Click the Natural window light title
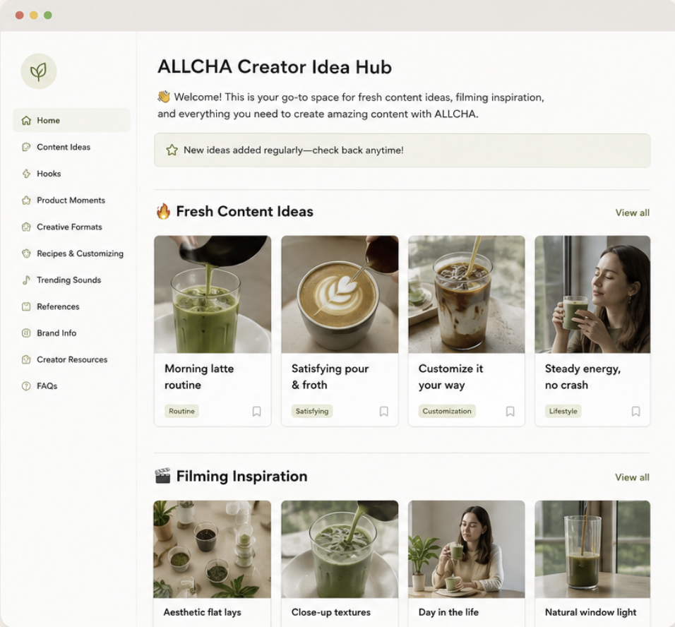 [x=590, y=612]
